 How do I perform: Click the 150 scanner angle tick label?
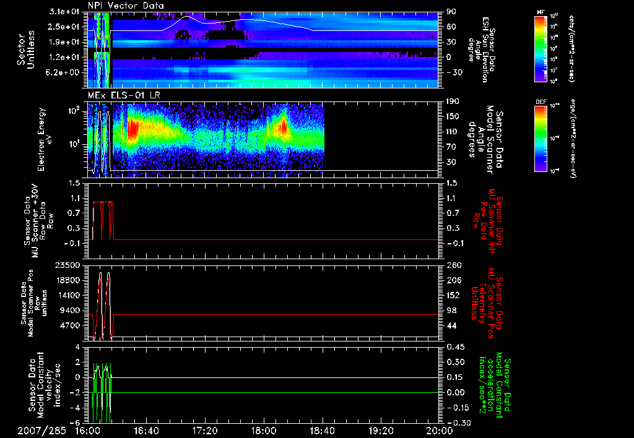[454, 116]
